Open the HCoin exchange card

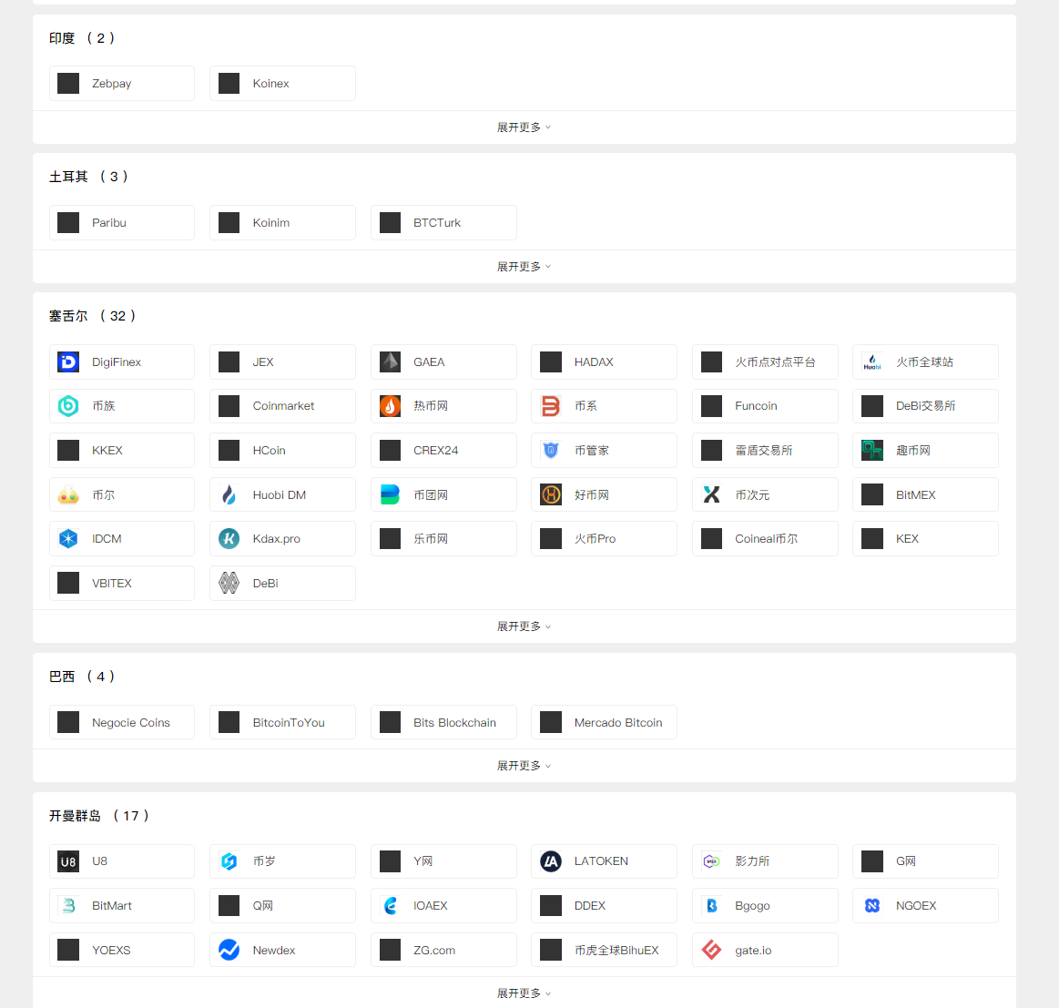tap(283, 450)
